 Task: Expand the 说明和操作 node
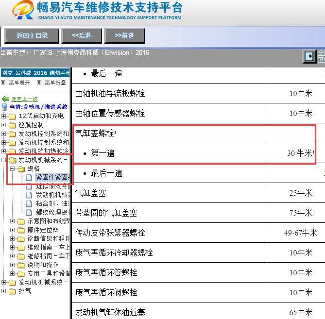[13, 265]
